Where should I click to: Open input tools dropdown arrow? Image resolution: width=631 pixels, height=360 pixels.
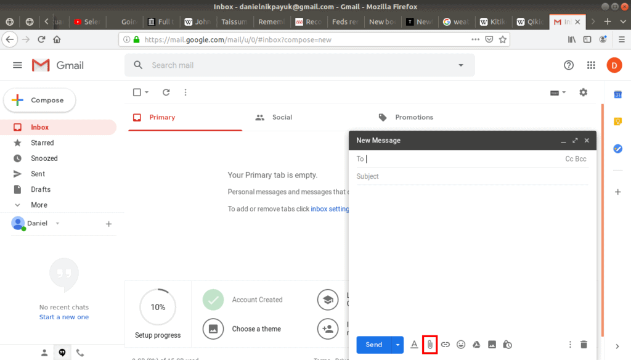[x=564, y=92]
